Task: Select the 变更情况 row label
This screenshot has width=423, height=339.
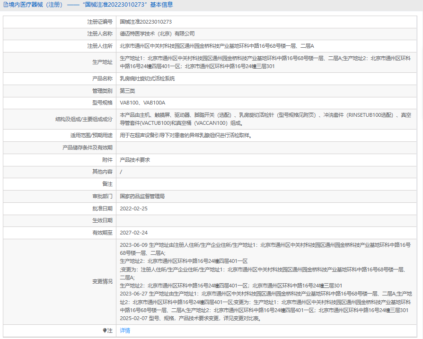Action: (102, 282)
